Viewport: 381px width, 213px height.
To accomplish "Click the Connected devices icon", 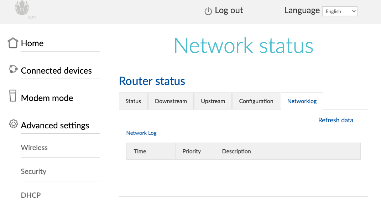I will pos(13,69).
